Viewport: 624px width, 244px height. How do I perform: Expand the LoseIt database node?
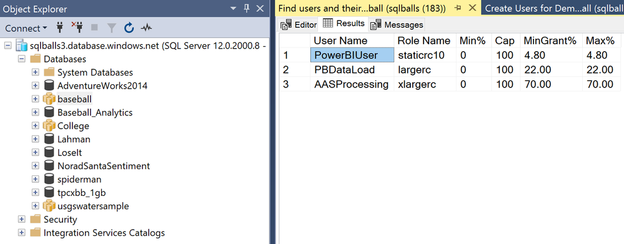pos(35,153)
